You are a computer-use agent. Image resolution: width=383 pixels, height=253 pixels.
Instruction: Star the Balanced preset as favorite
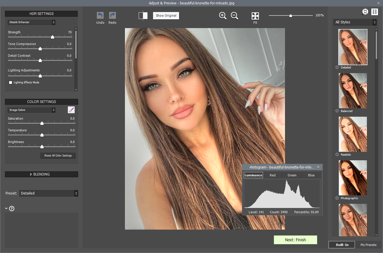(337, 111)
